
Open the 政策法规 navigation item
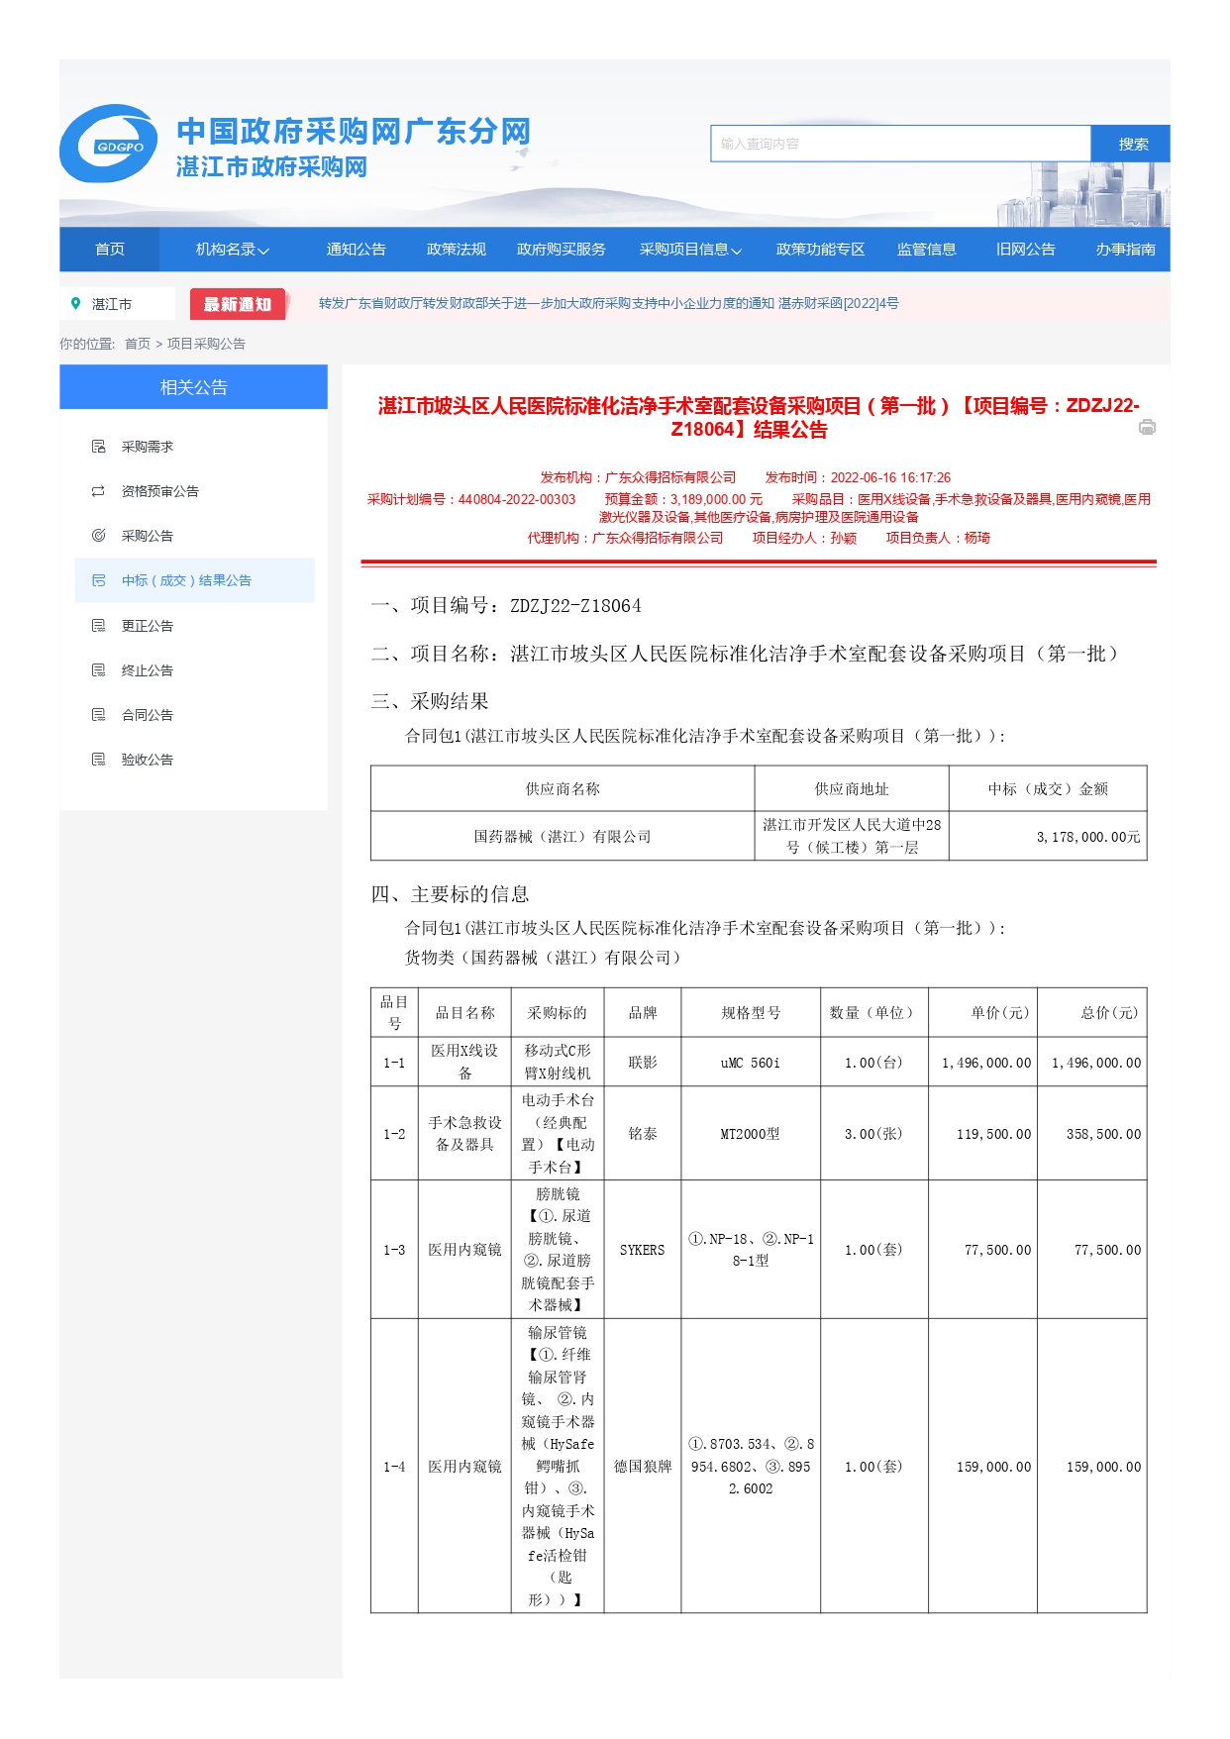[456, 250]
